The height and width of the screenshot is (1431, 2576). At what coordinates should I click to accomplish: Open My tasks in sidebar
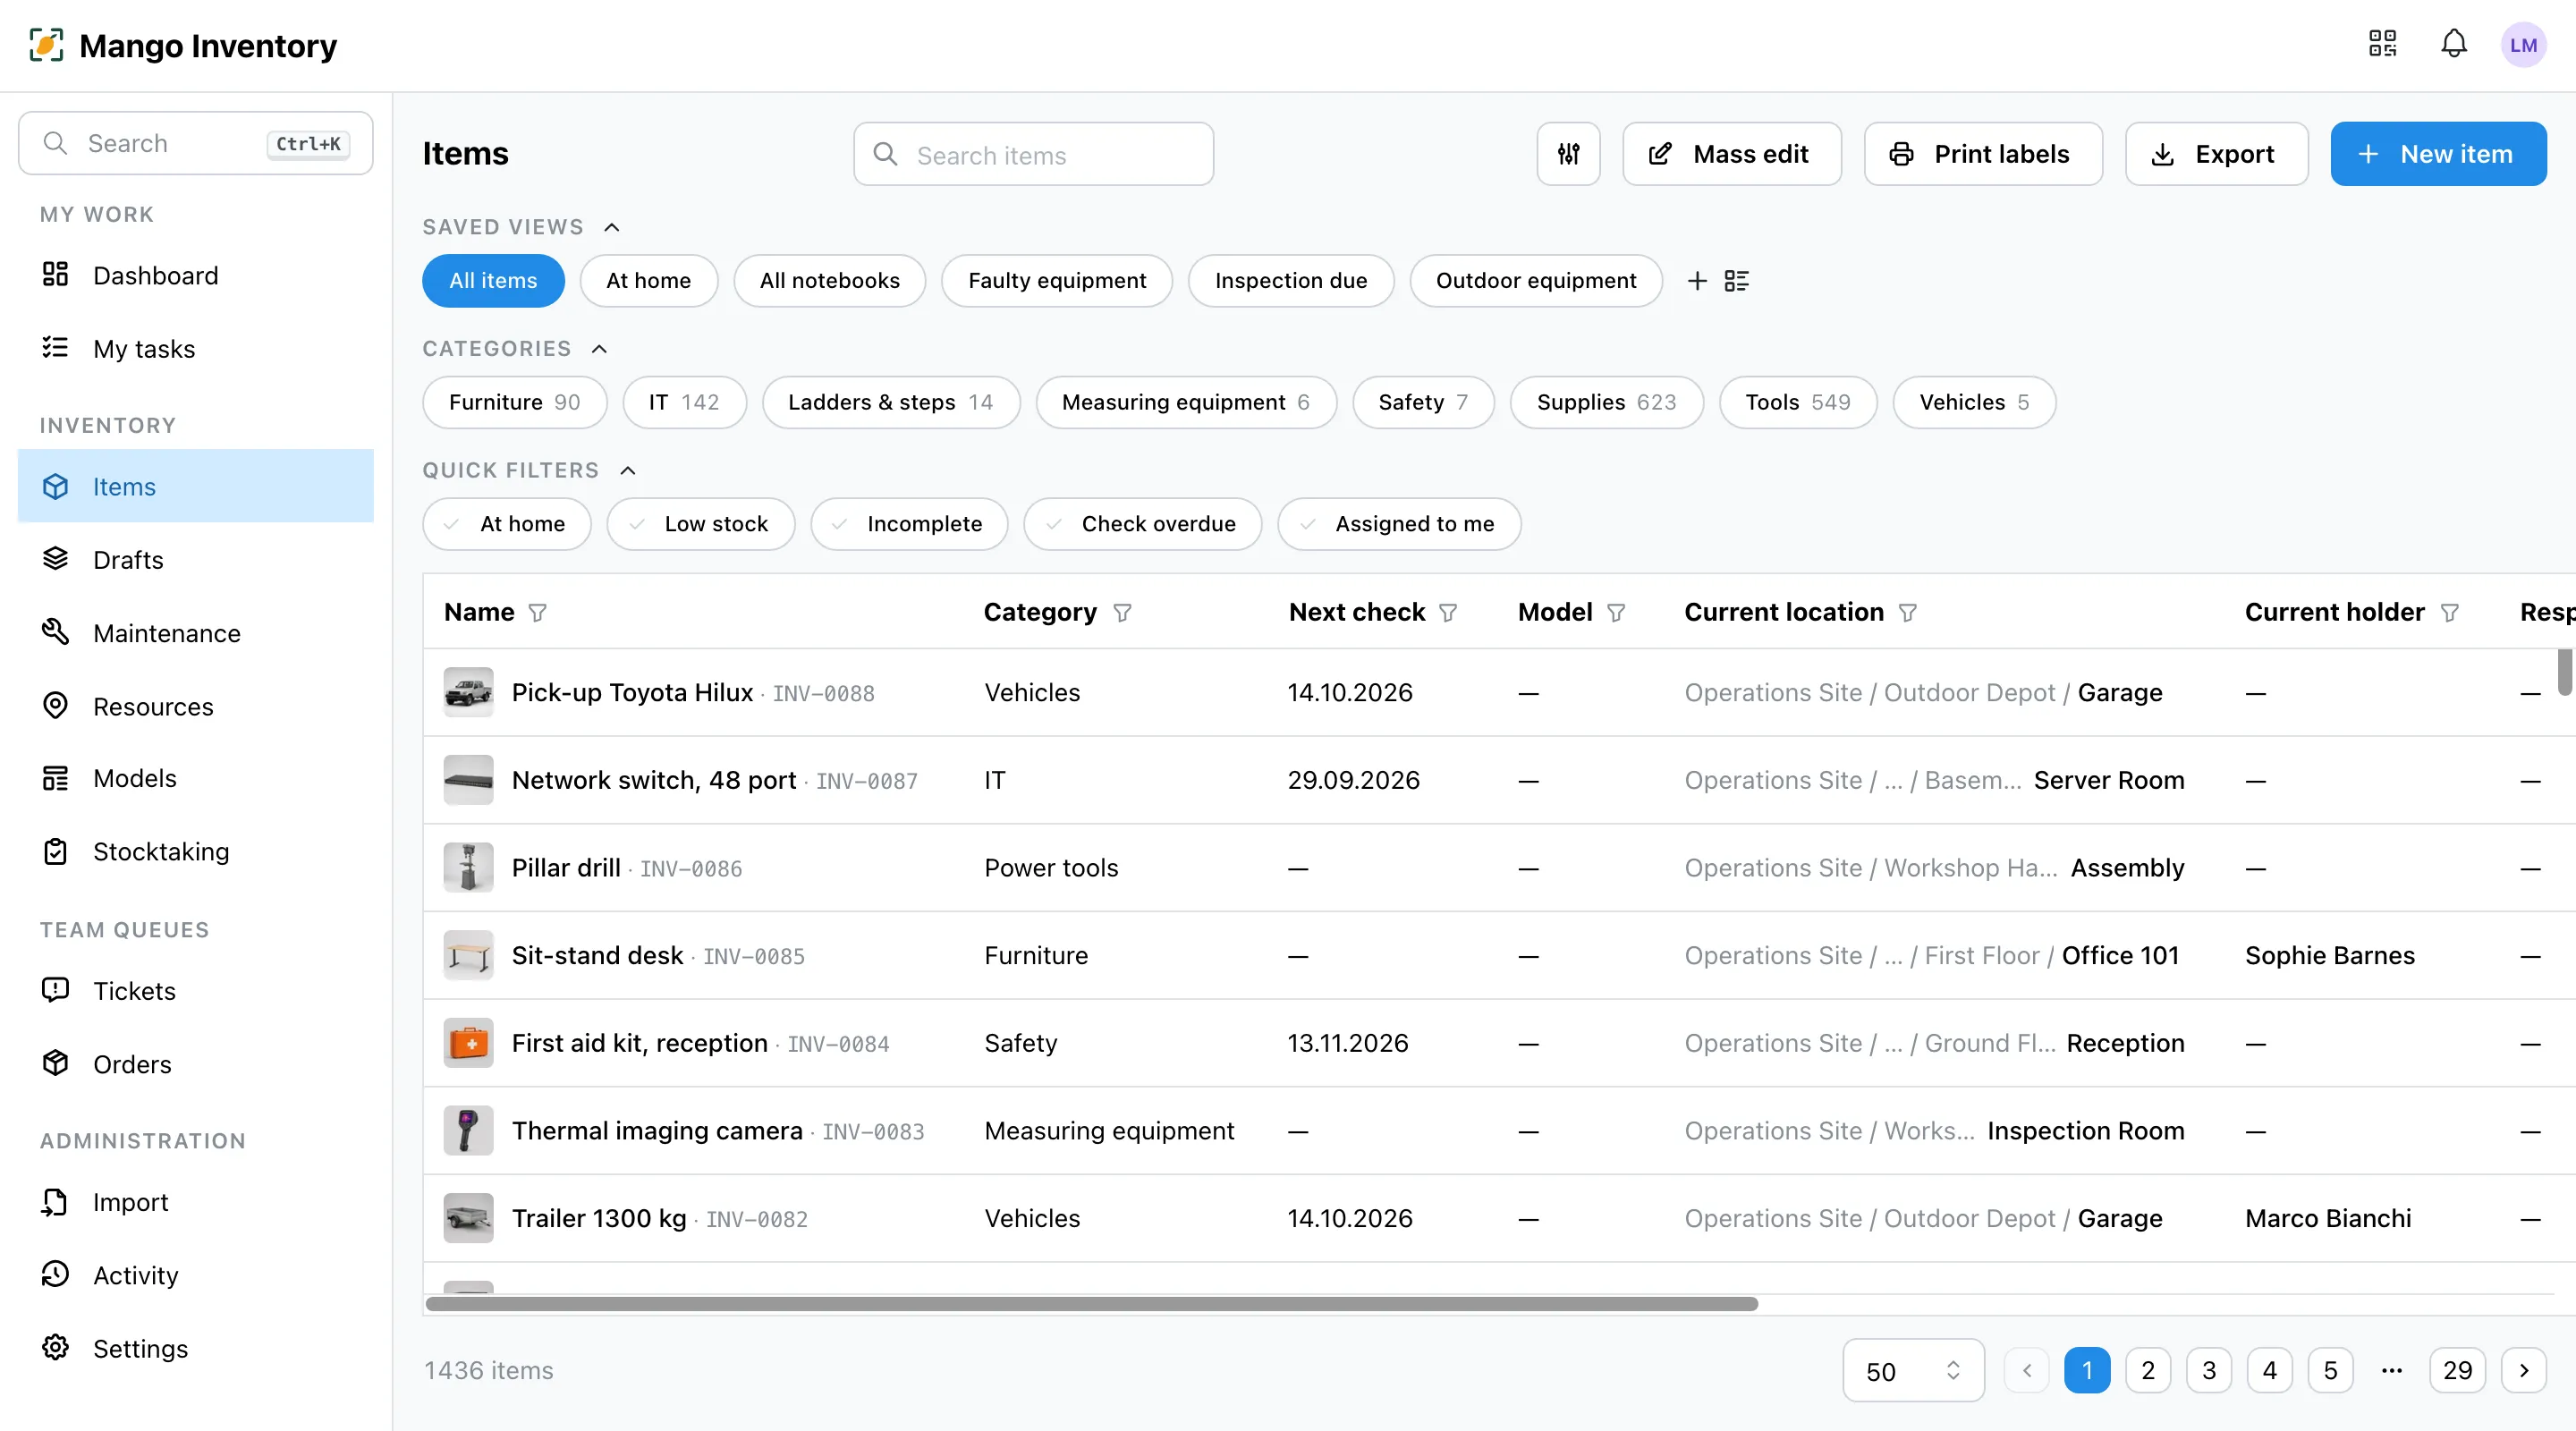[196, 348]
